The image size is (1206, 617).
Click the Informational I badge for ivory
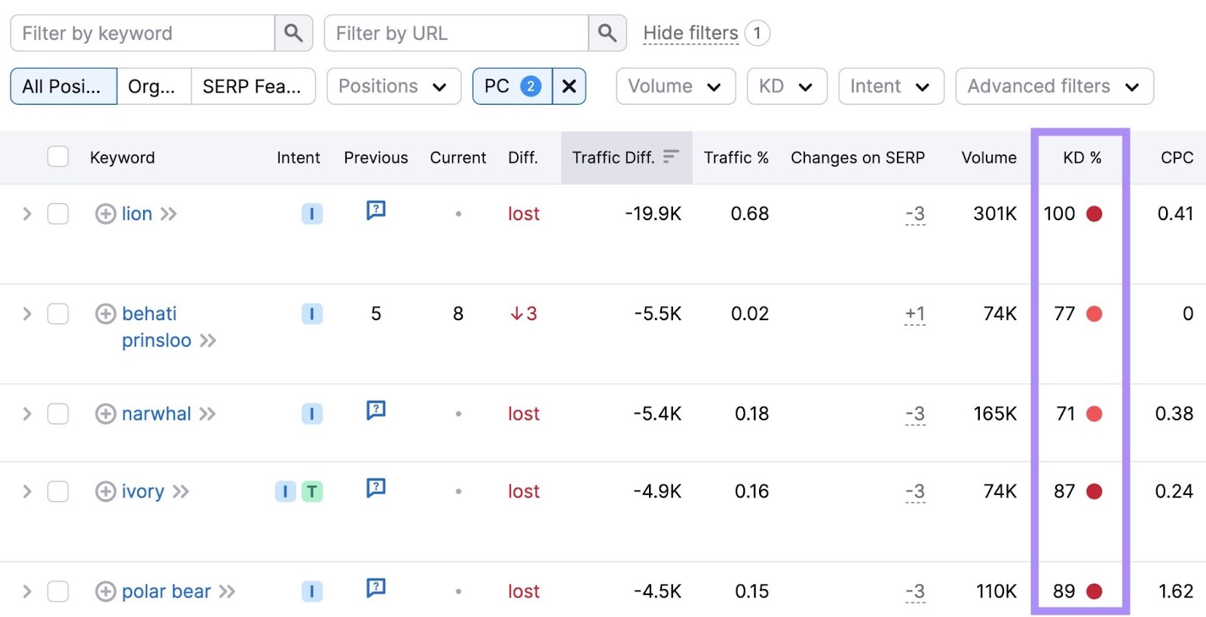285,491
